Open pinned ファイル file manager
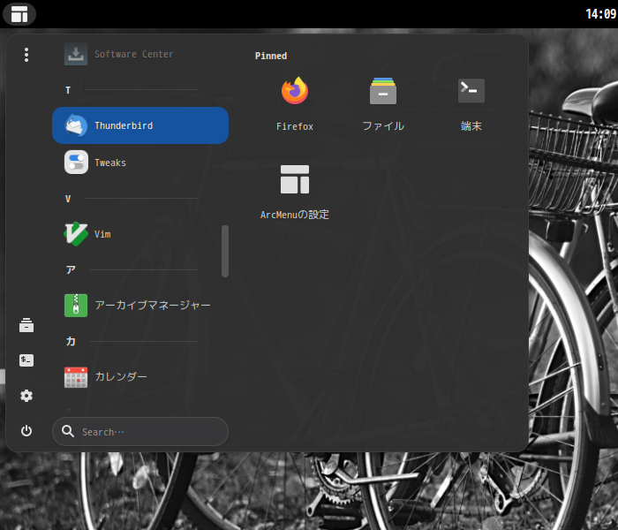 tap(383, 103)
